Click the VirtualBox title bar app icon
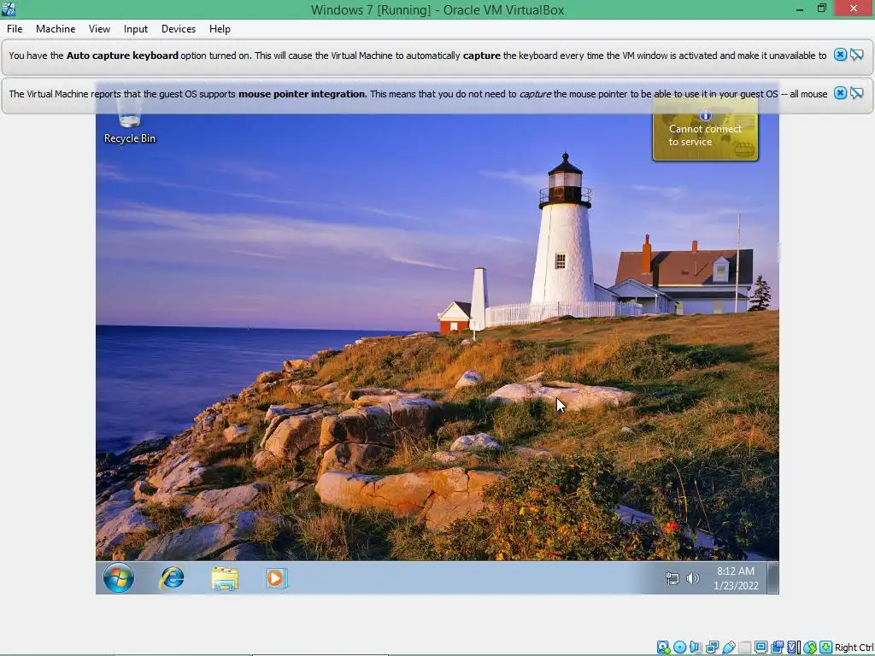 pyautogui.click(x=9, y=9)
